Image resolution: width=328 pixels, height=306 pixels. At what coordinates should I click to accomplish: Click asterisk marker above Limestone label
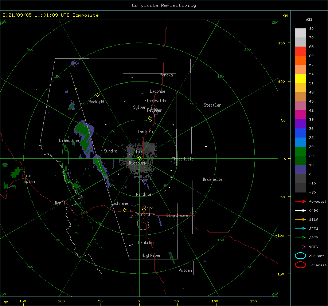pyautogui.click(x=69, y=137)
